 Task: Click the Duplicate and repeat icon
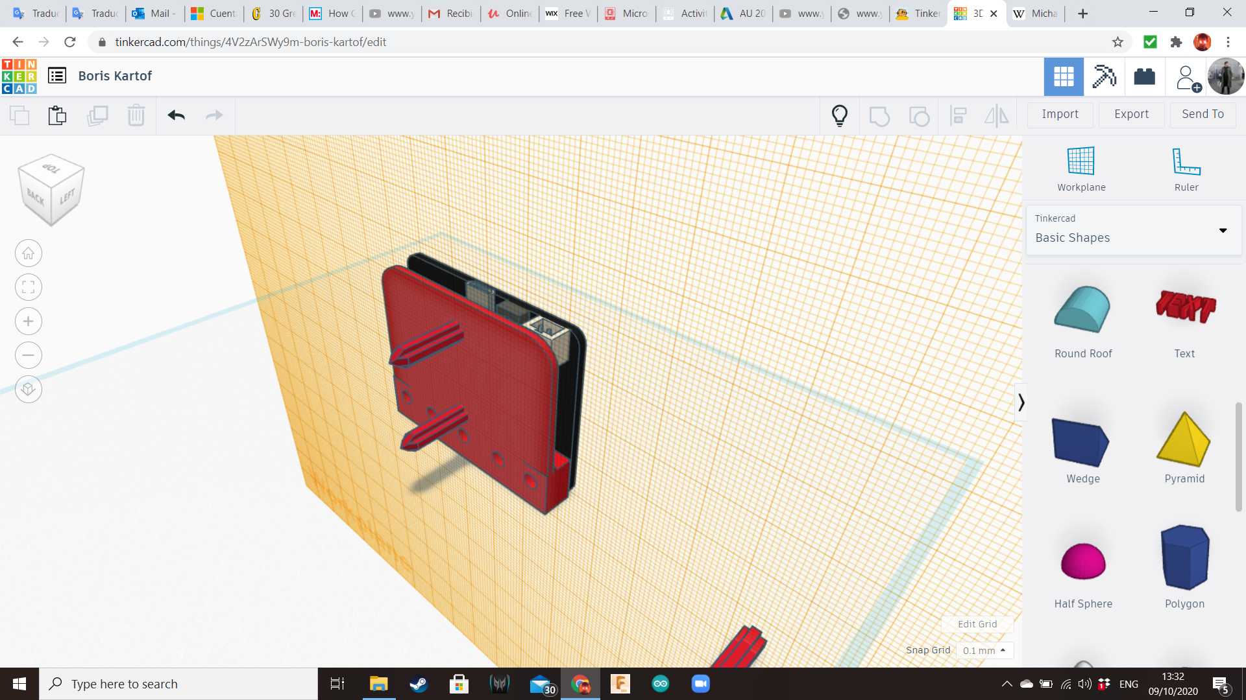(x=98, y=115)
